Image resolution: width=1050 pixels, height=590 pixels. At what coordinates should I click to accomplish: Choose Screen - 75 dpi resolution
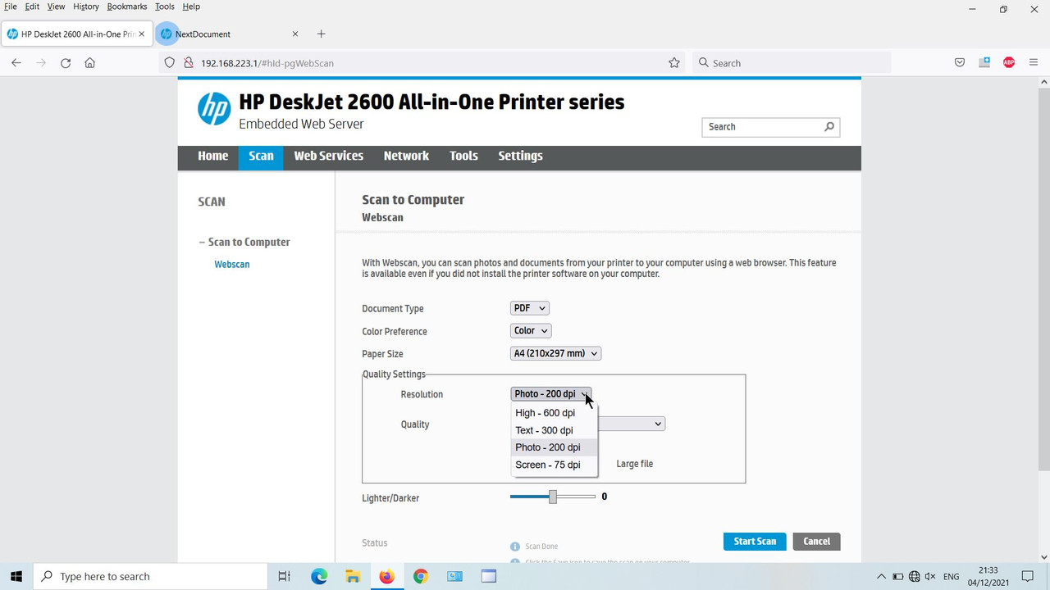555,465
